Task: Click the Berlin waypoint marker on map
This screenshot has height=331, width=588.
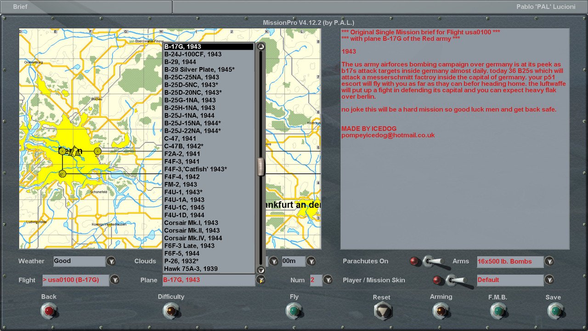Action: [x=62, y=151]
